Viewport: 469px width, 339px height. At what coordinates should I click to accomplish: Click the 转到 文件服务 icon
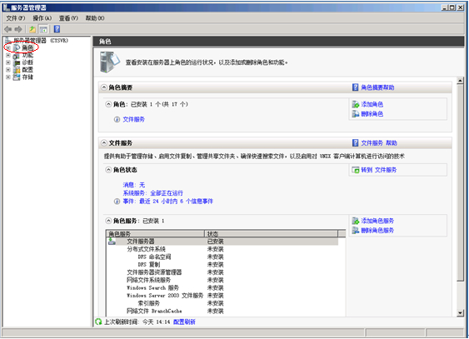356,170
